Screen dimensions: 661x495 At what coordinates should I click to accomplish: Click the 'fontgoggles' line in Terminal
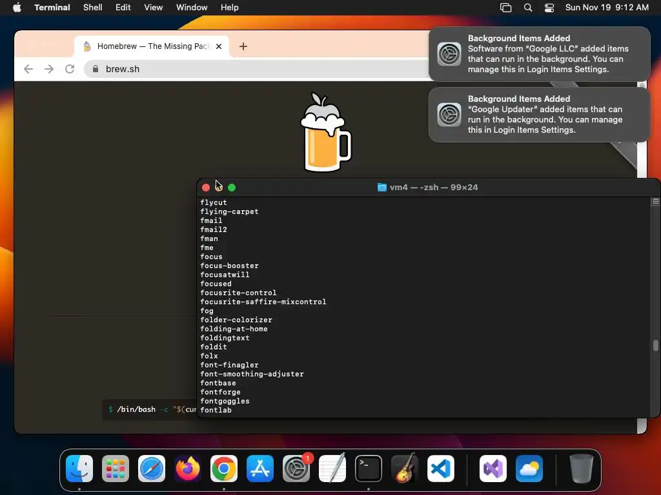225,401
